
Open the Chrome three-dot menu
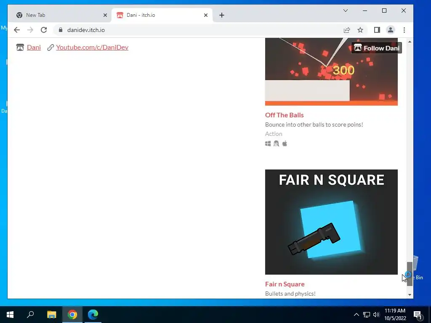tap(404, 30)
